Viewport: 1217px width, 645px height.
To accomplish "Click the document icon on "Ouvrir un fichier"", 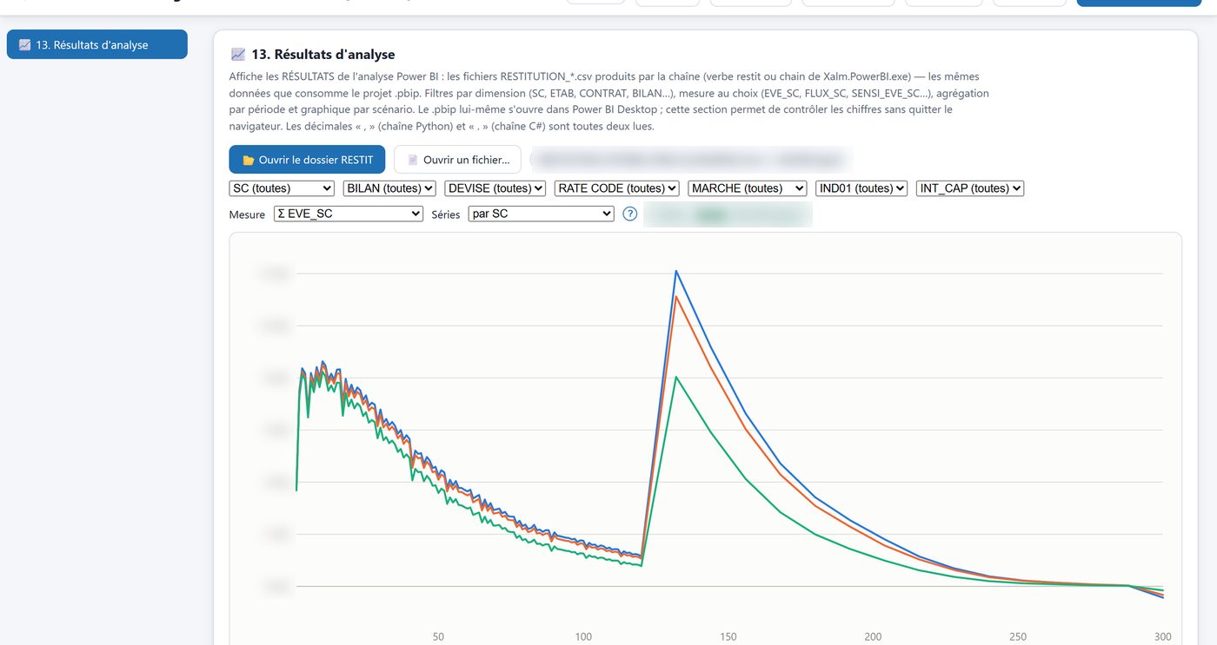I will pos(413,160).
